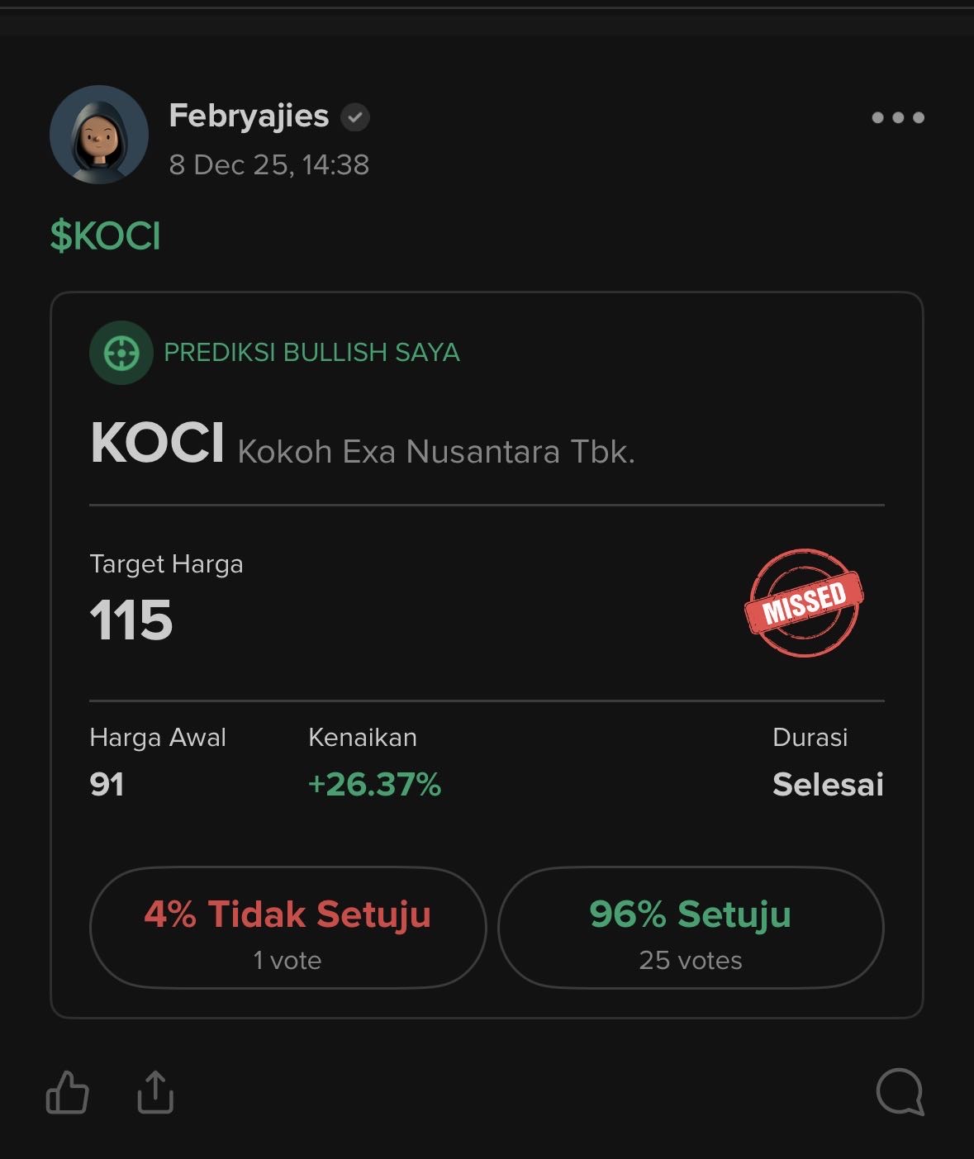Screen dimensions: 974x1159
Task: Select the bold KOCI ticker heading
Action: (x=157, y=444)
